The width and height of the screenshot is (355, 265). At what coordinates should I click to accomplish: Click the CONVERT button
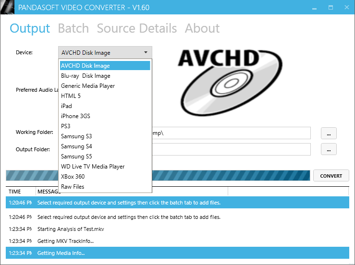pos(331,176)
